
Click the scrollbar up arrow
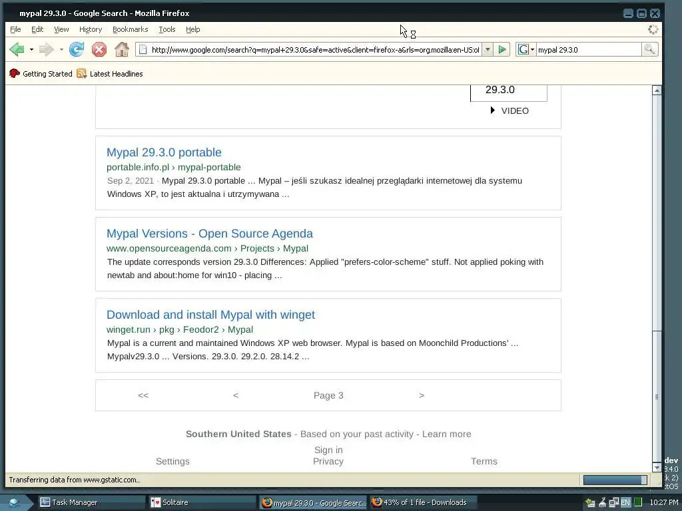[x=657, y=90]
